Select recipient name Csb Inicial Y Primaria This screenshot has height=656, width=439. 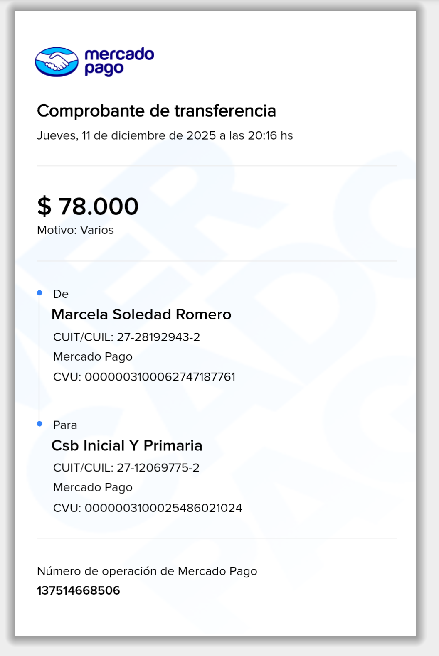coord(127,445)
